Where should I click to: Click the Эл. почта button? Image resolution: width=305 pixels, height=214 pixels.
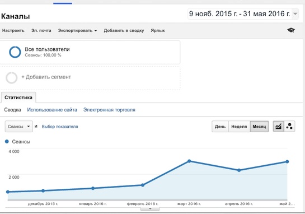coord(41,31)
